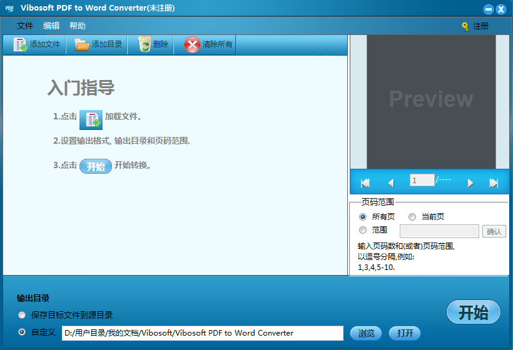The image size is (513, 350).
Task: Choose 保存目标文件到源目录 output option
Action: pos(22,315)
